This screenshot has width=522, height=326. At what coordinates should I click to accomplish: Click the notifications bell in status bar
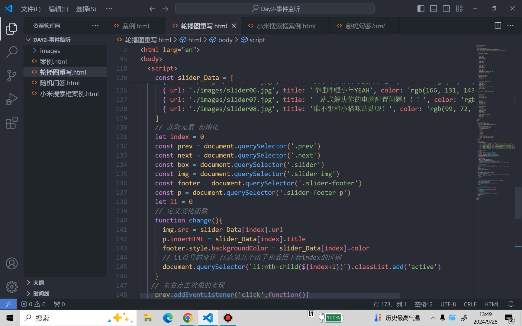click(x=511, y=304)
